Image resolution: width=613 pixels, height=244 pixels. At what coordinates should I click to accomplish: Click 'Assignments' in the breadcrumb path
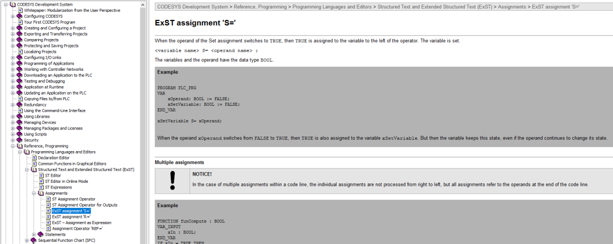click(513, 7)
